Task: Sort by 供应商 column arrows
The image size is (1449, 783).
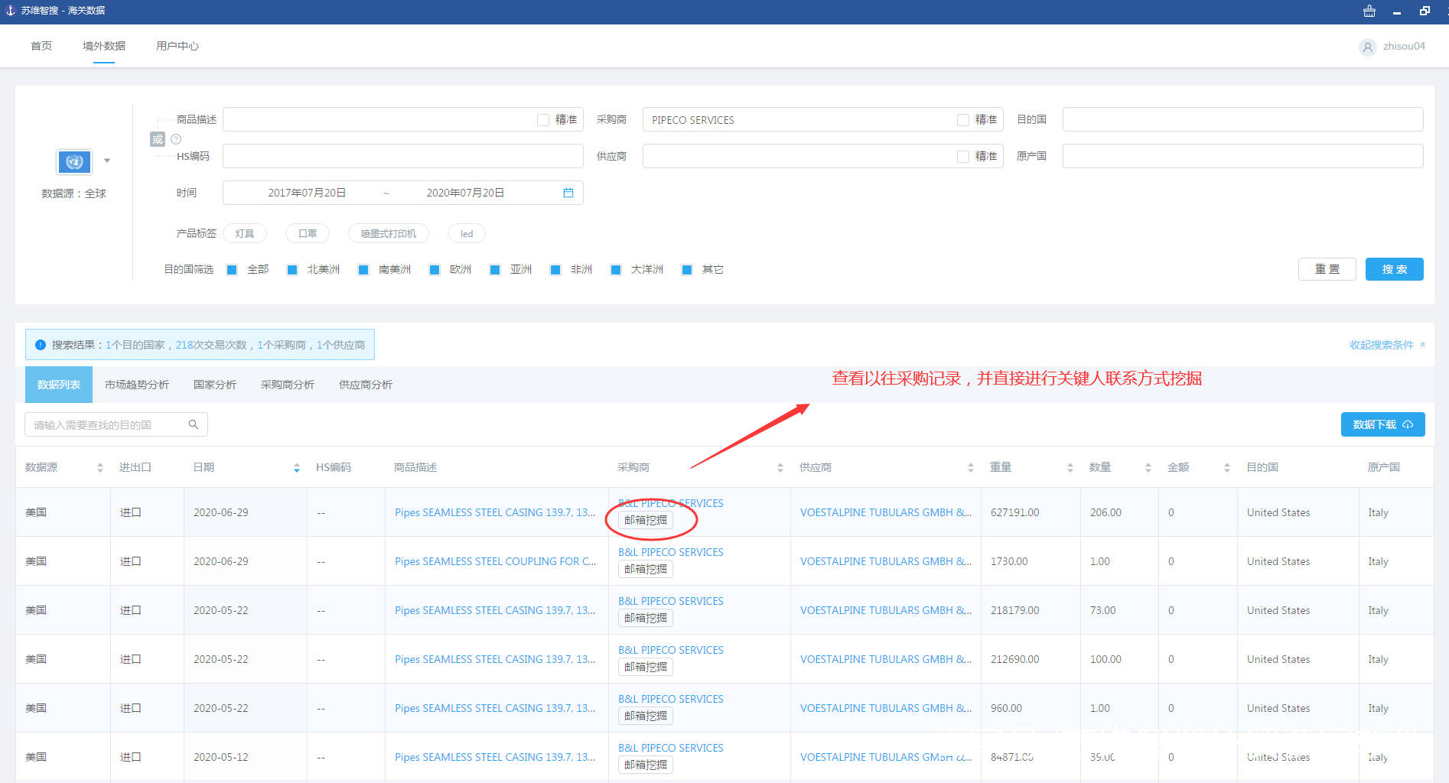Action: point(971,468)
